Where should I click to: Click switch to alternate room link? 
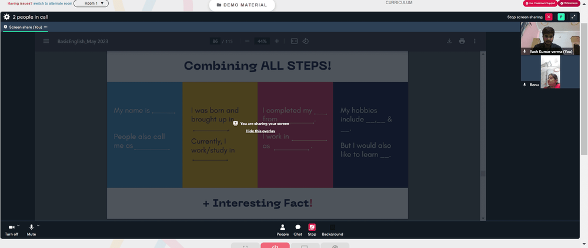coord(53,4)
